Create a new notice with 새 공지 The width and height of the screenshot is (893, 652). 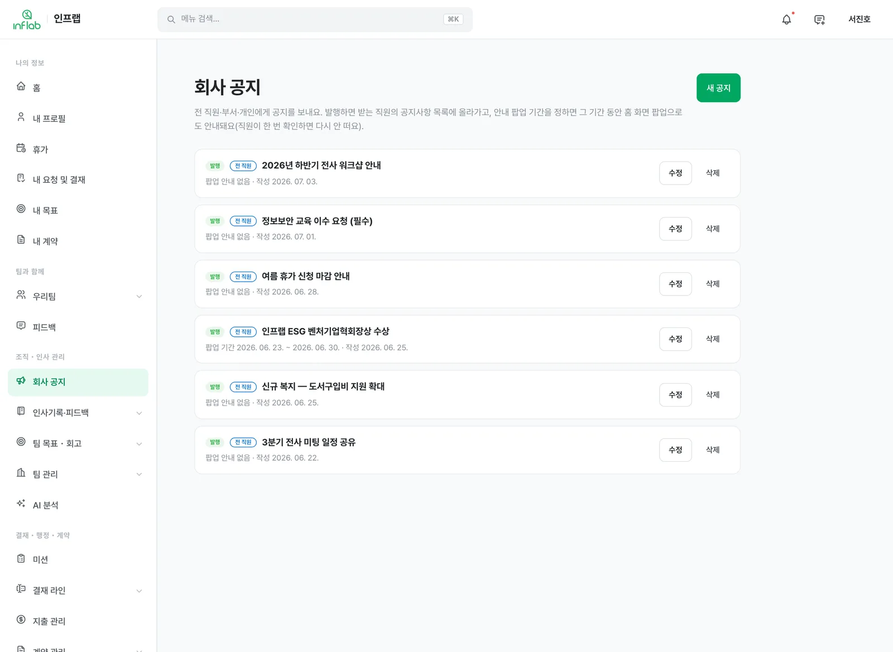[x=718, y=88]
